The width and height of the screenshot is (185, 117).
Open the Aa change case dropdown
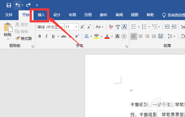(99, 27)
